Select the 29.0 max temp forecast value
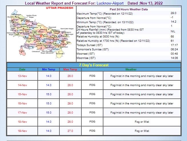The image size is (187, 141). (x=70, y=103)
